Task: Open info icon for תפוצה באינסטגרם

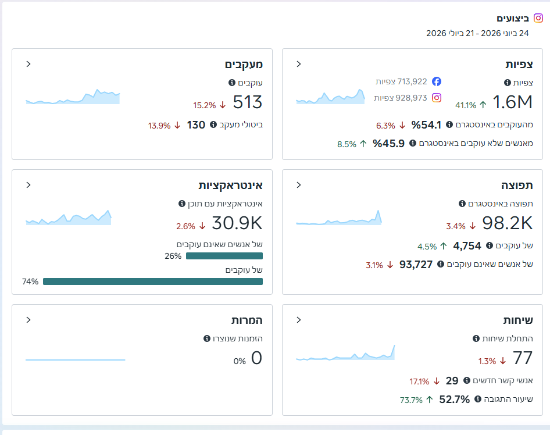Action: click(462, 204)
